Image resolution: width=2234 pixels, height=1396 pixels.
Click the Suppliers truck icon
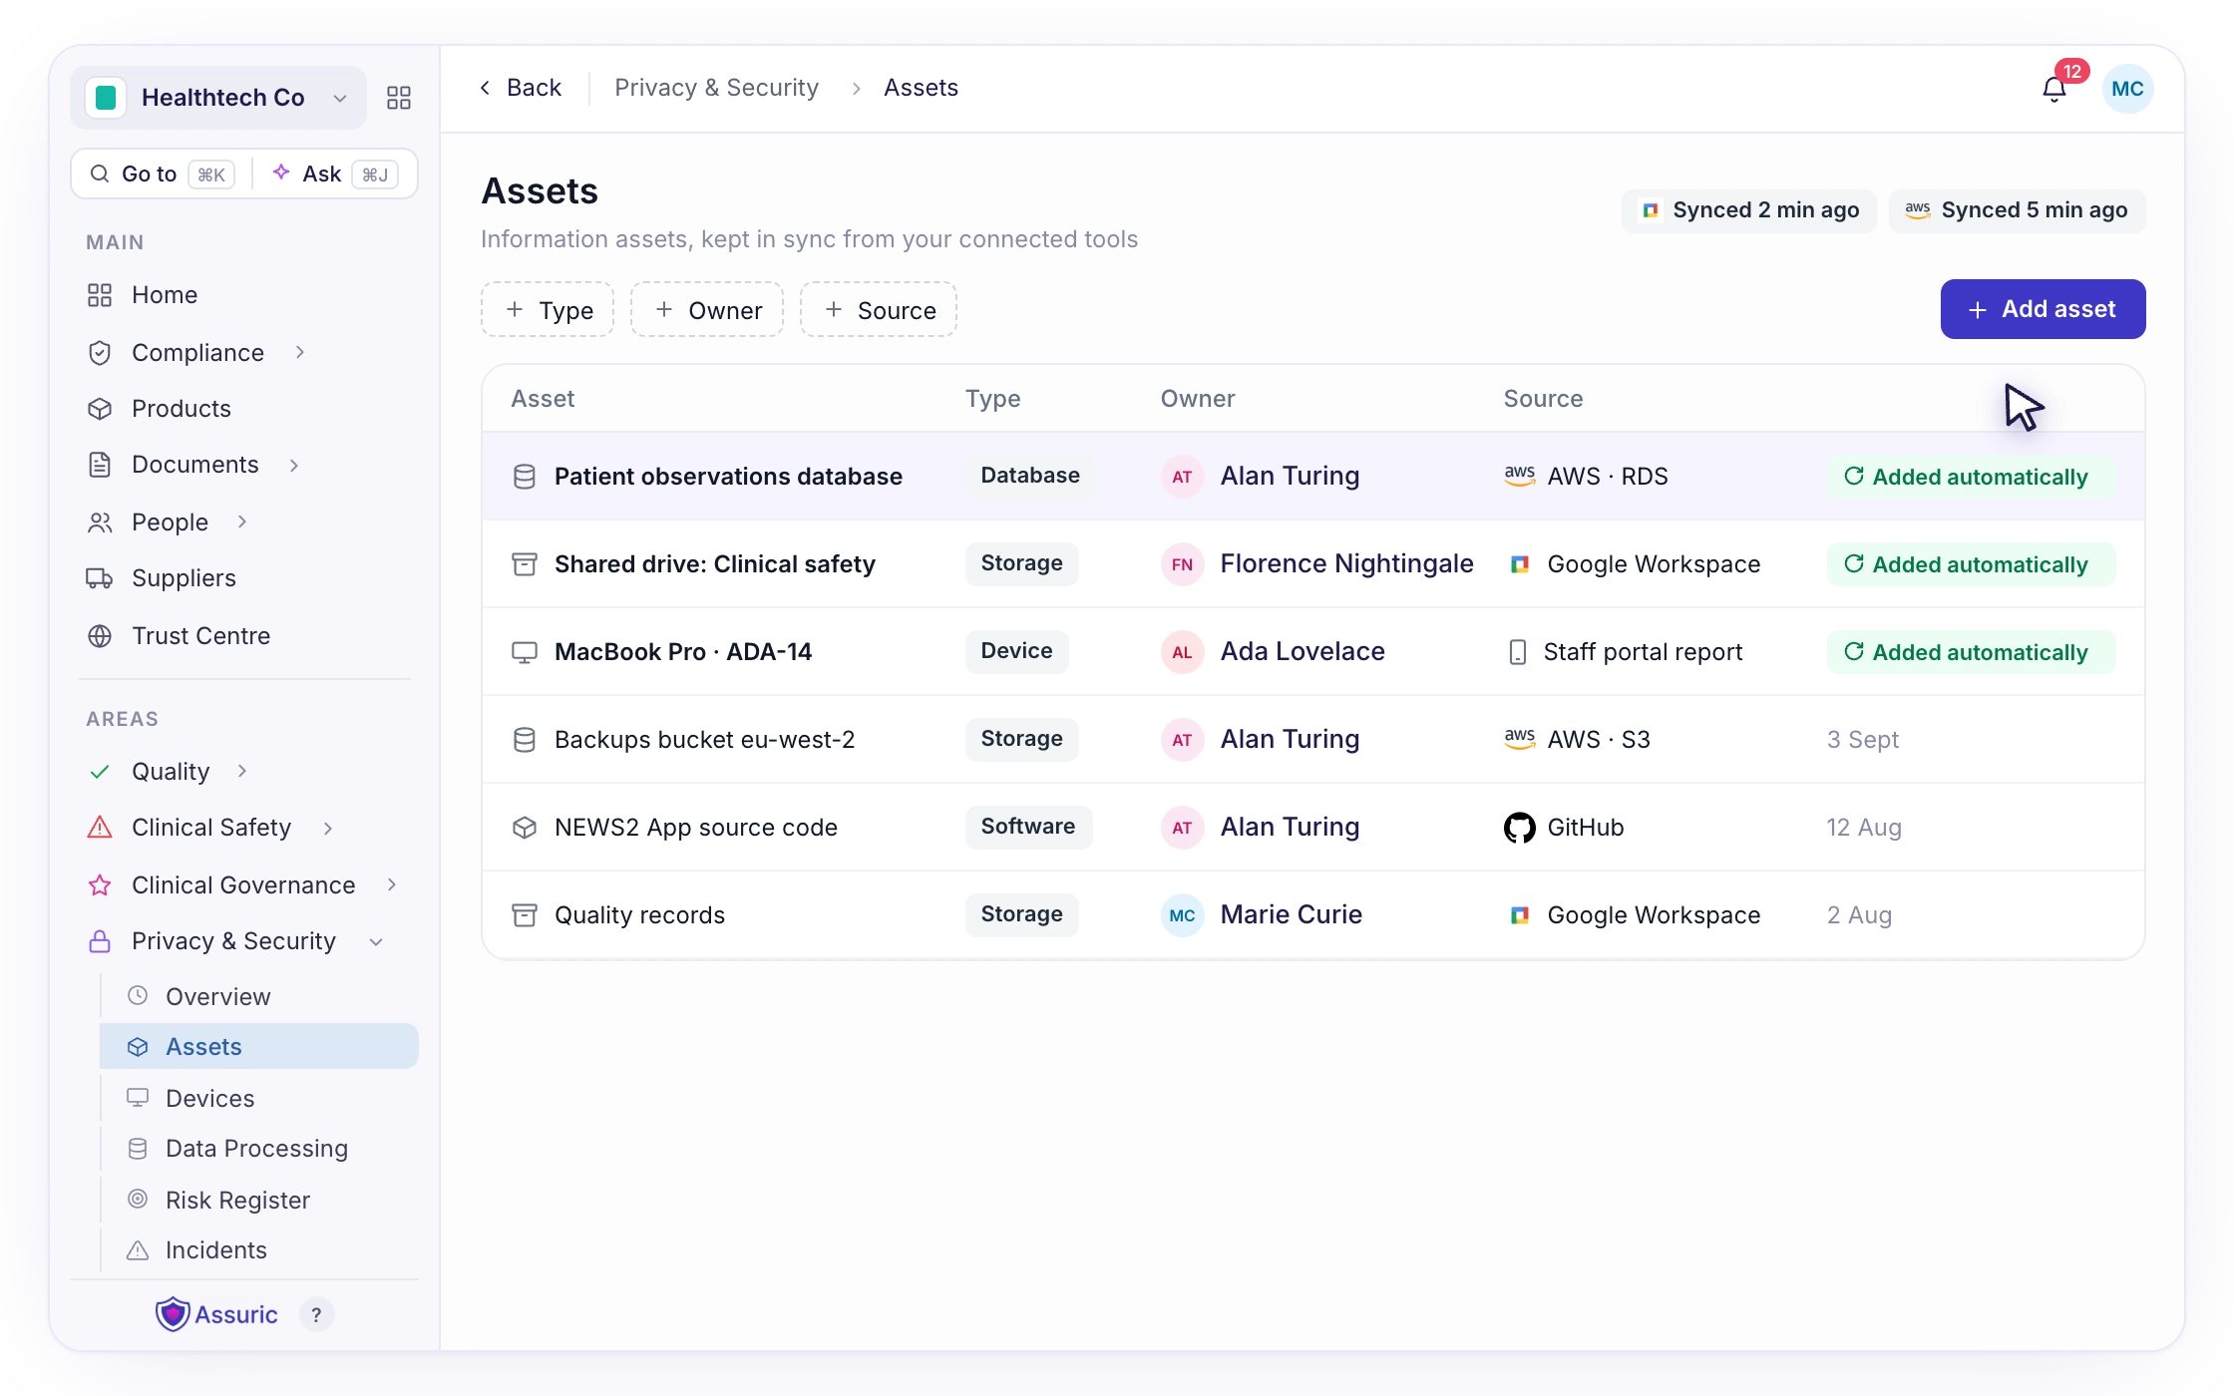[x=100, y=578]
